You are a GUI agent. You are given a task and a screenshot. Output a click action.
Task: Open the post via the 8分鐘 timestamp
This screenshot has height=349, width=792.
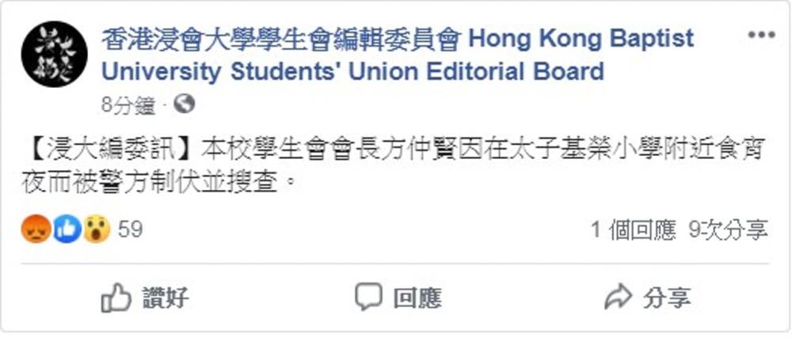(x=129, y=105)
